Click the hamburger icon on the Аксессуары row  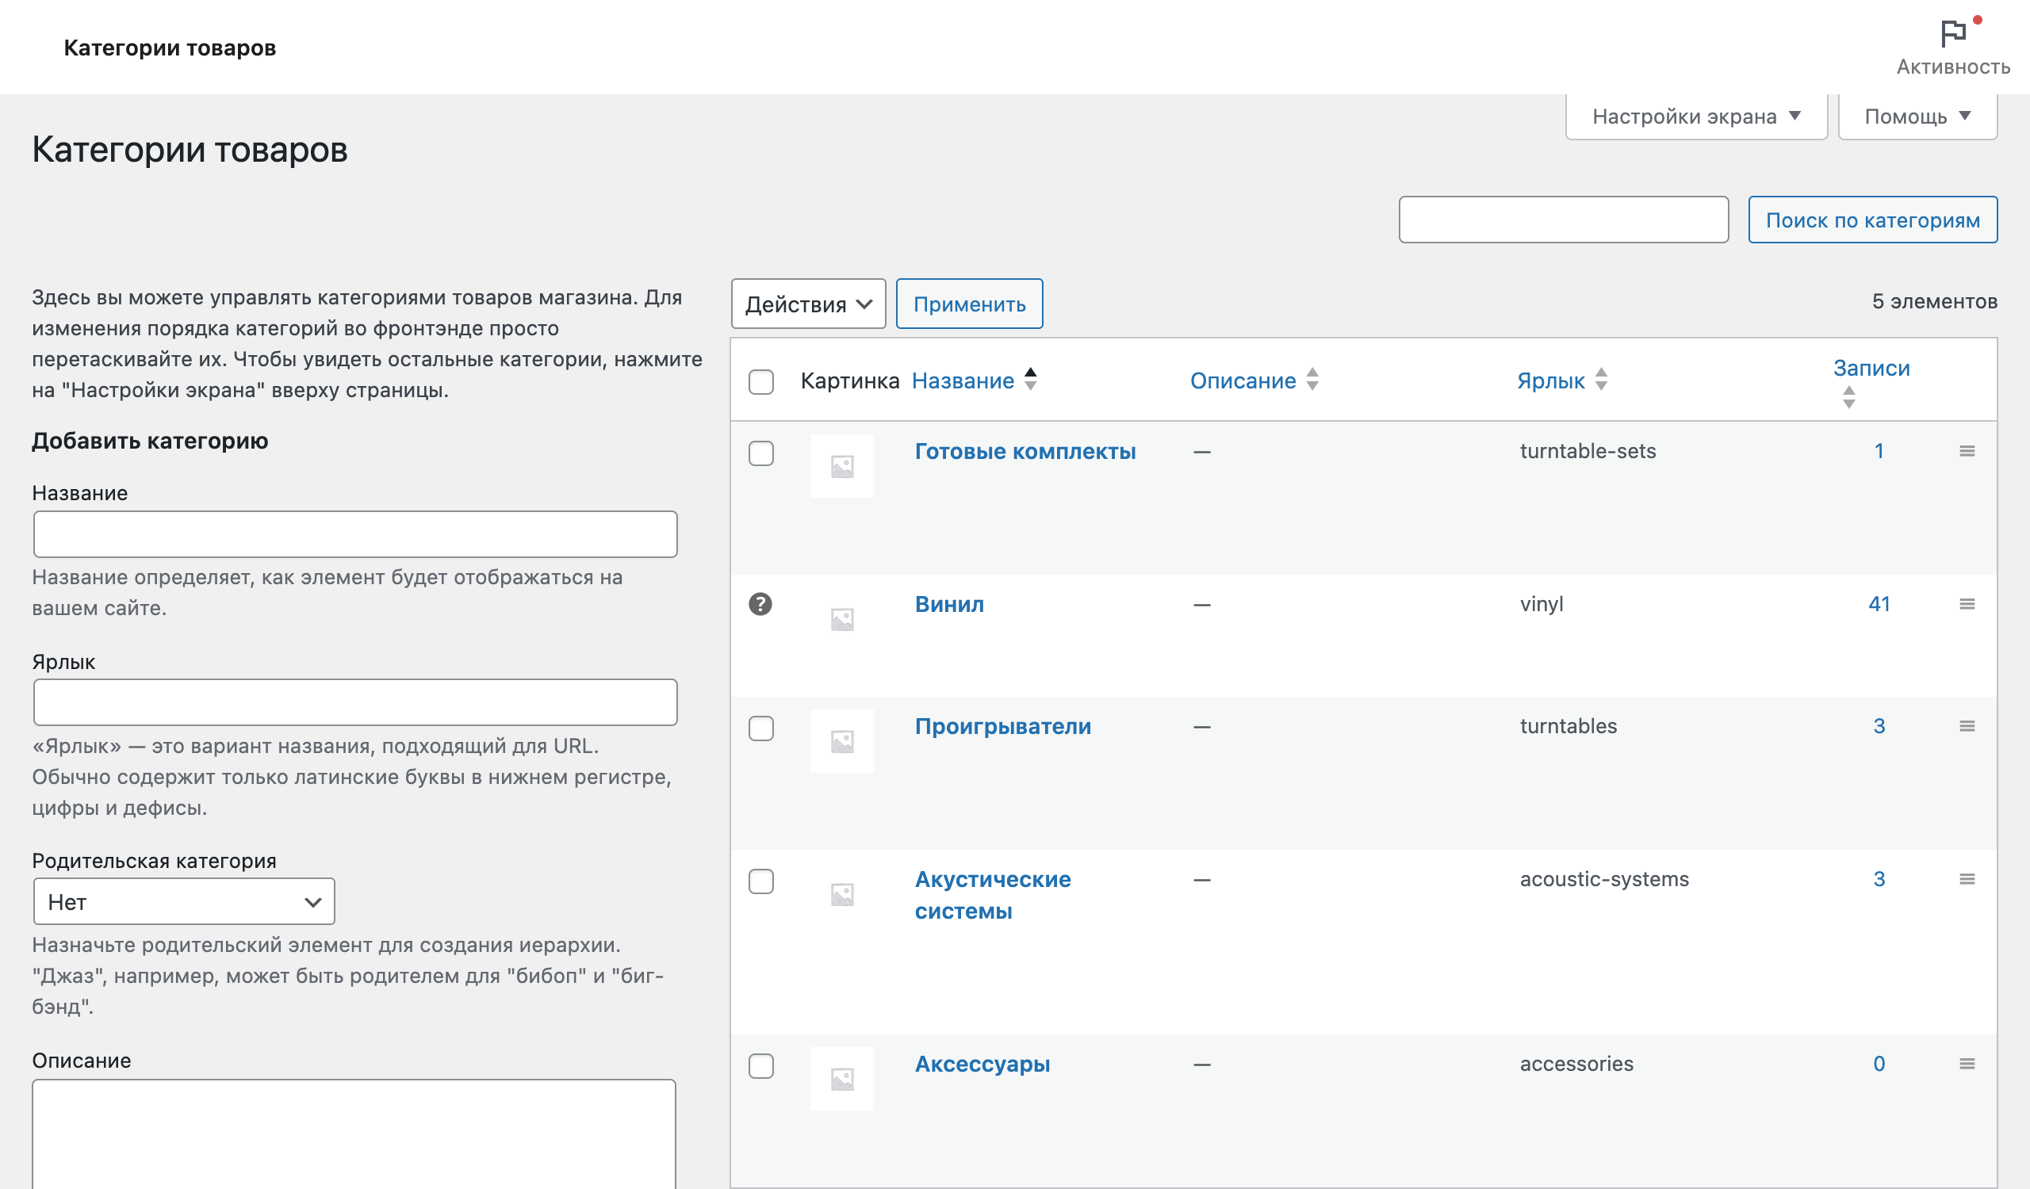(x=1967, y=1064)
